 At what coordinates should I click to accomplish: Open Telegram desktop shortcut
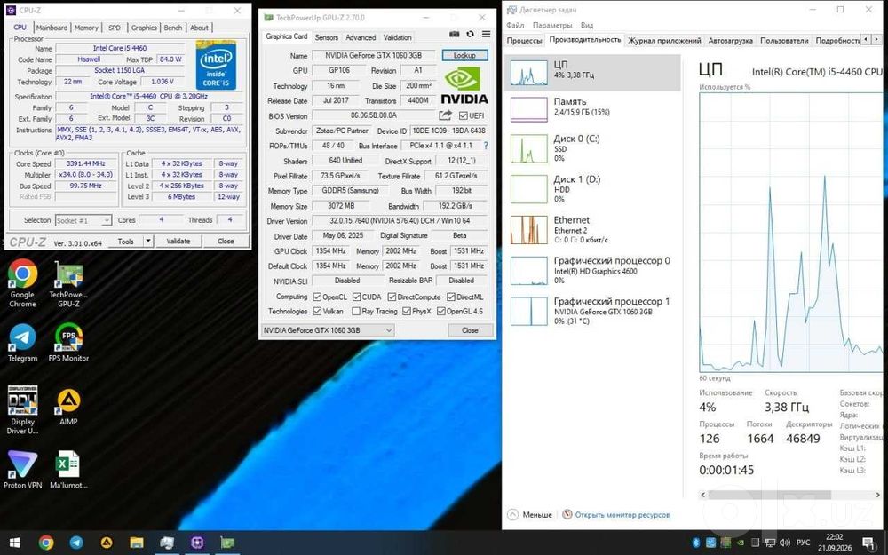pos(23,343)
